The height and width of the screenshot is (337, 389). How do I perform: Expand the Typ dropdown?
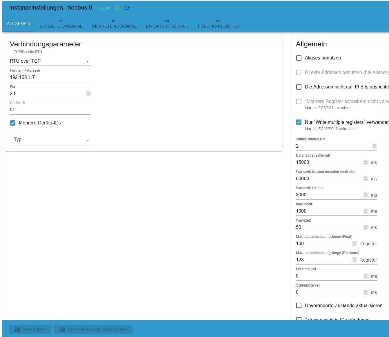click(50, 139)
